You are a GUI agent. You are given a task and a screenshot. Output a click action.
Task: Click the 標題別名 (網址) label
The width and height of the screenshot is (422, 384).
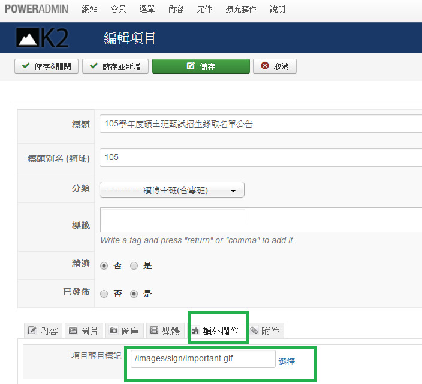[x=59, y=159]
